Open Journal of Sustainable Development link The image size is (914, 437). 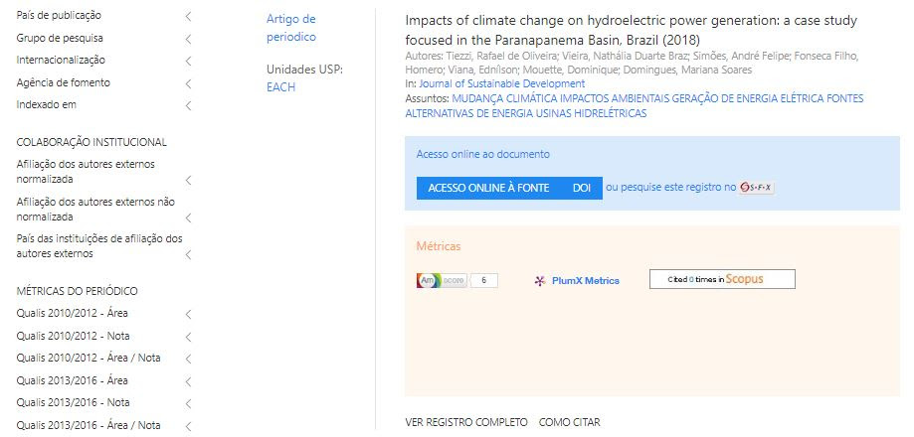tap(502, 83)
